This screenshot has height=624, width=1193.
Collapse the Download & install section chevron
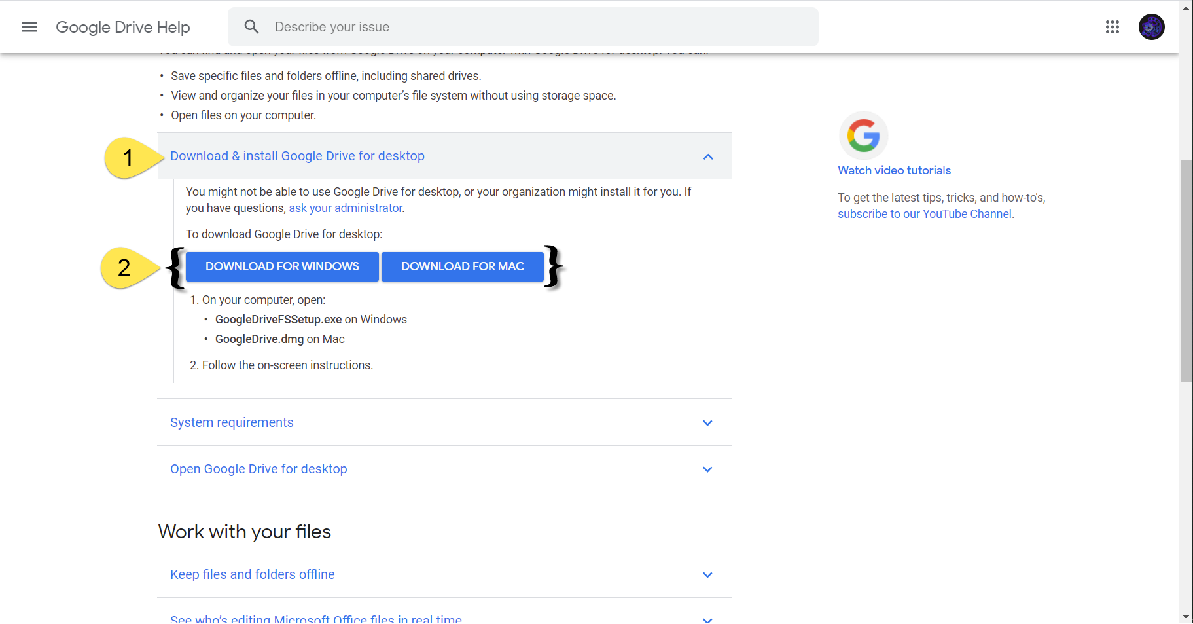pyautogui.click(x=708, y=156)
